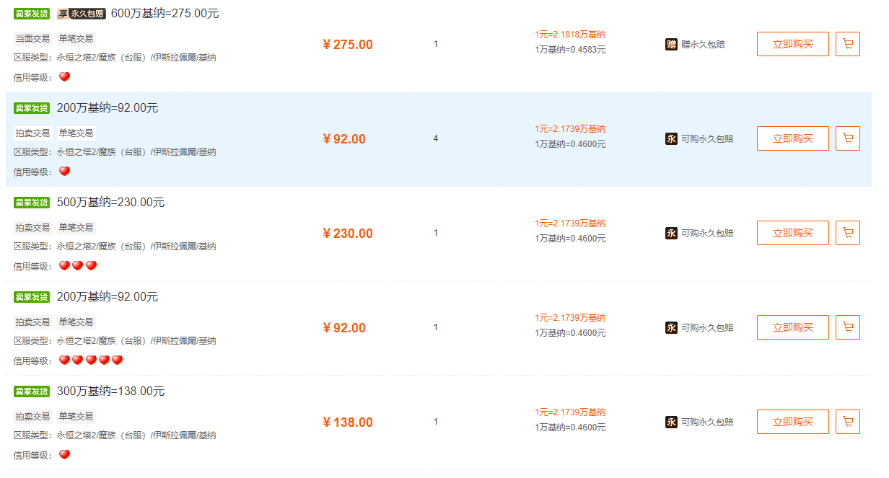
Task: Click cart icon in the highlighted 200万基纳 row
Action: (x=847, y=138)
